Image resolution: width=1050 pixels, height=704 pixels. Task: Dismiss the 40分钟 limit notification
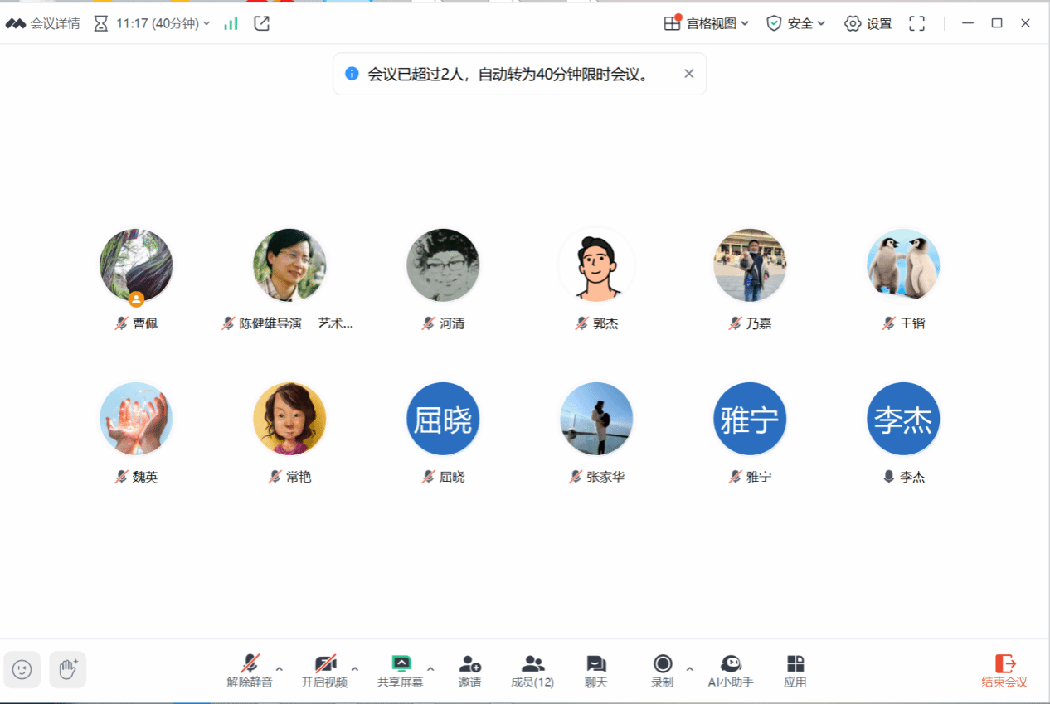688,74
